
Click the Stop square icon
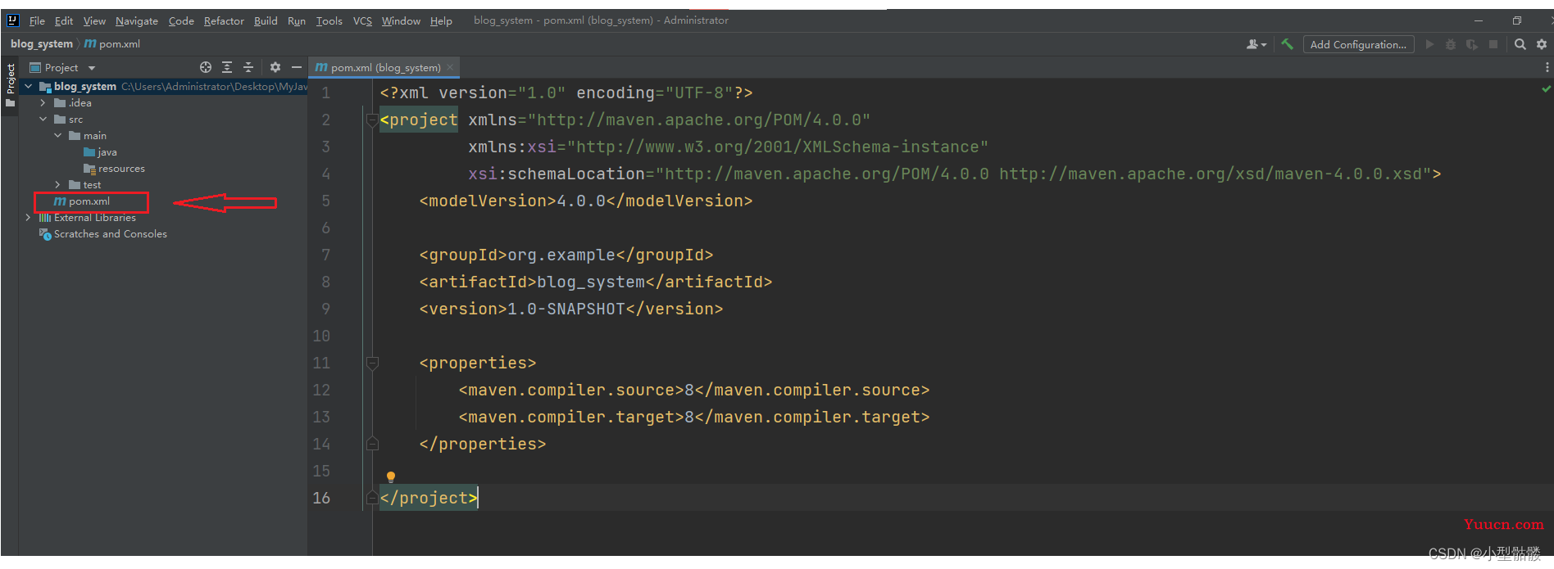pyautogui.click(x=1493, y=44)
